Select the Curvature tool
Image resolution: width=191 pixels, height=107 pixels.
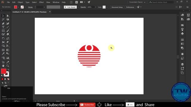click(8, 23)
